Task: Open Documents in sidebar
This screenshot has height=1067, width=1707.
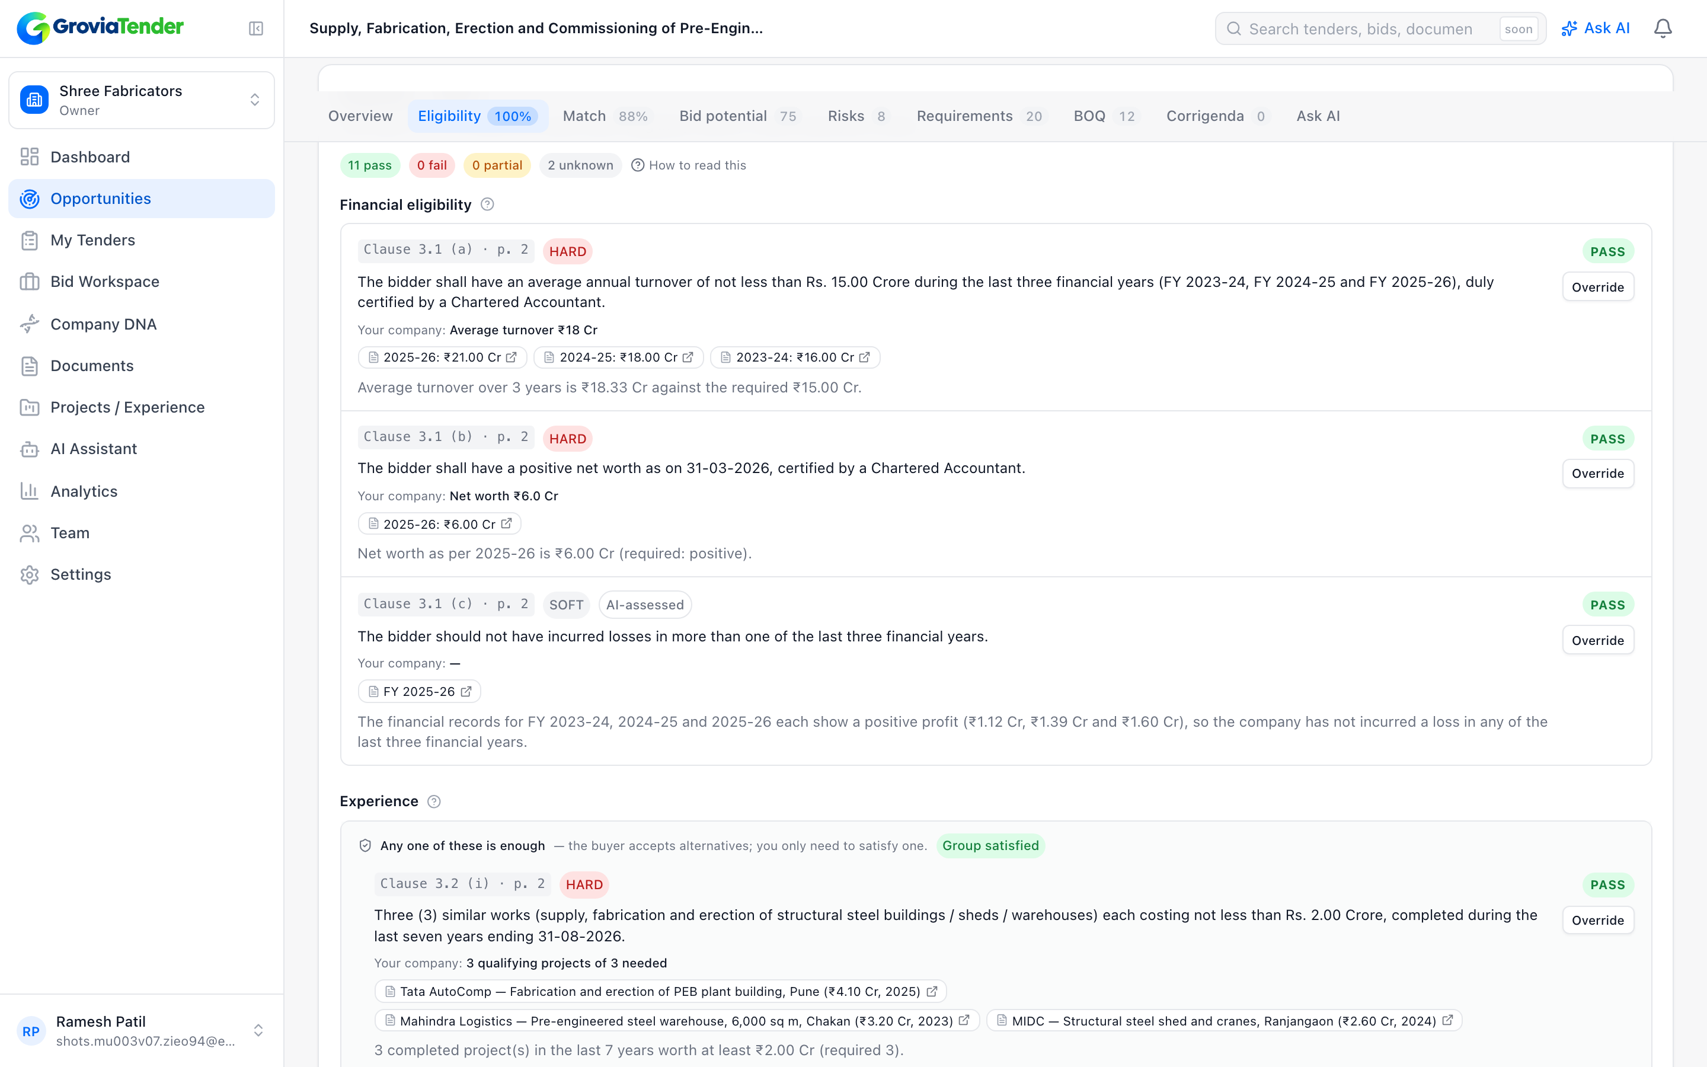Action: tap(142, 366)
